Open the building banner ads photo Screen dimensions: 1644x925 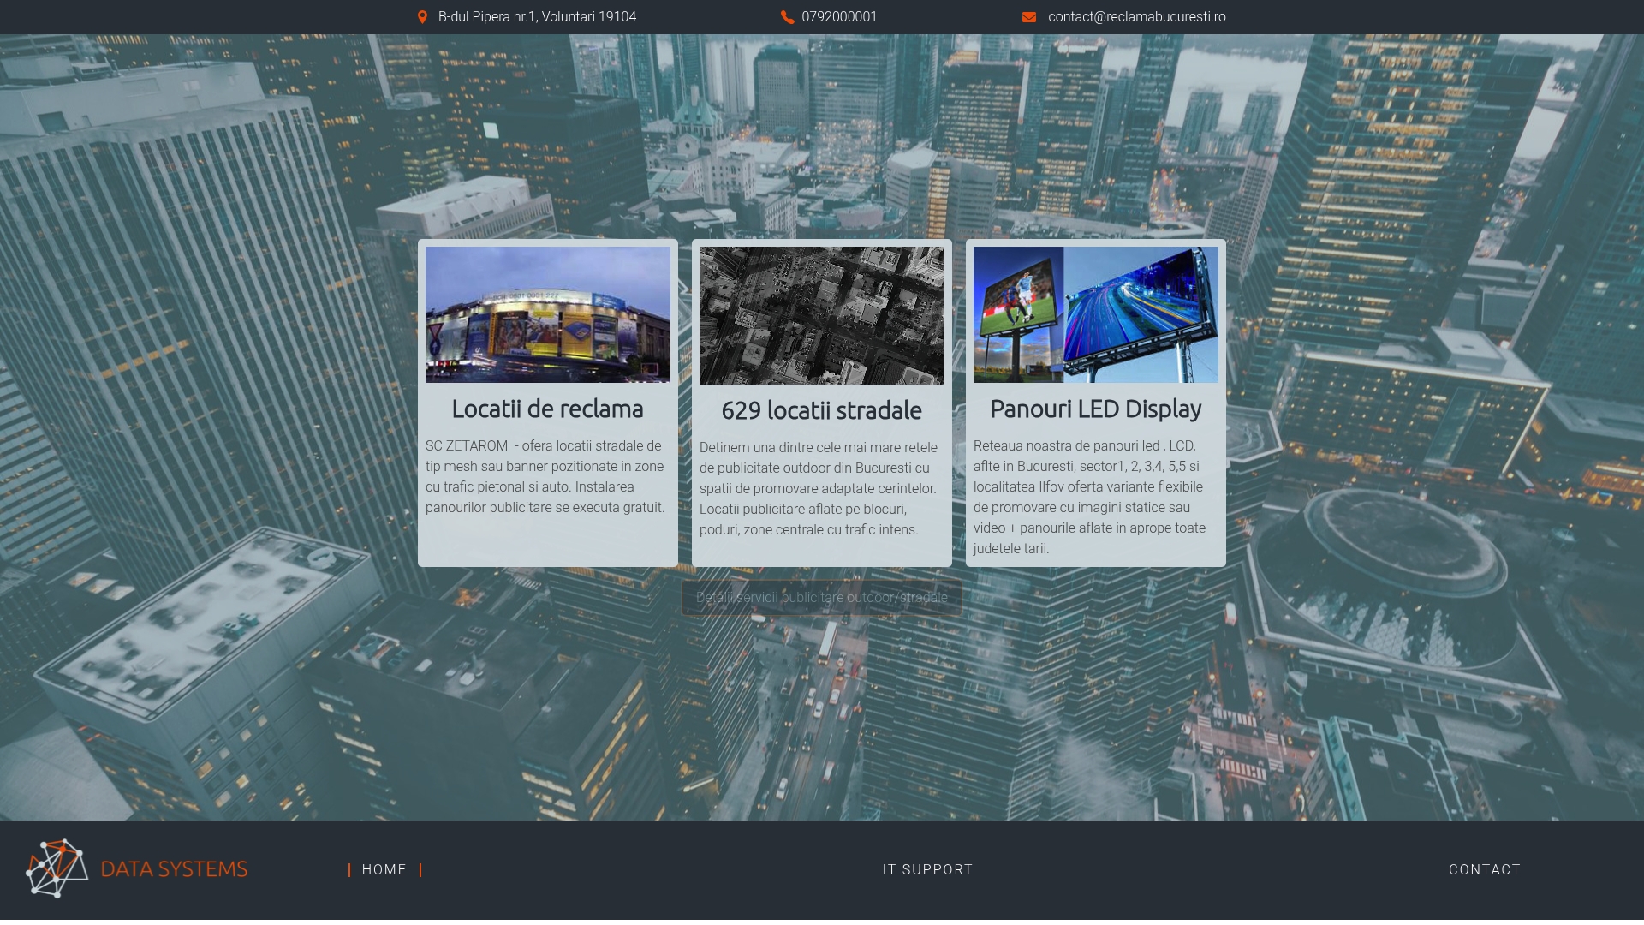point(548,314)
